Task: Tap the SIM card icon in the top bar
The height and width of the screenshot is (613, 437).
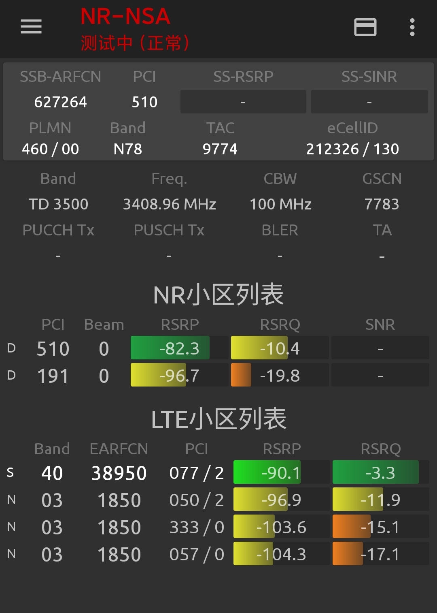Action: (364, 28)
